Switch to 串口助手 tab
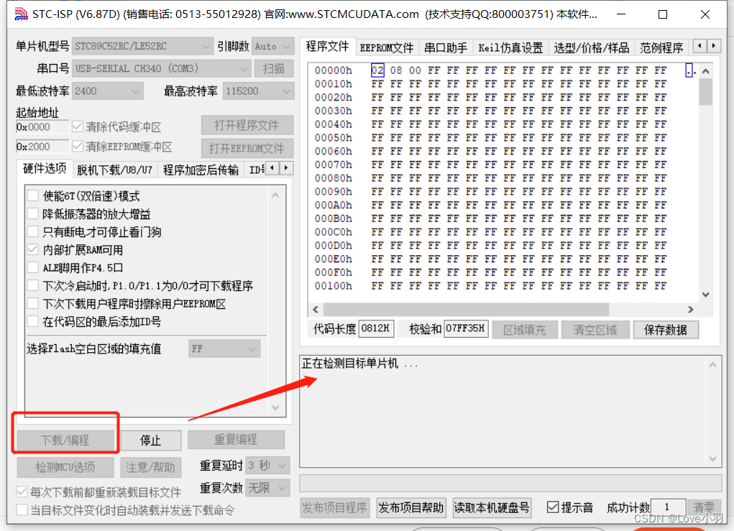The image size is (734, 531). [x=446, y=47]
